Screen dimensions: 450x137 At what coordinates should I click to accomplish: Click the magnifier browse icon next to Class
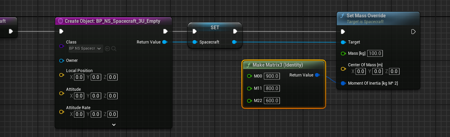click(x=114, y=49)
